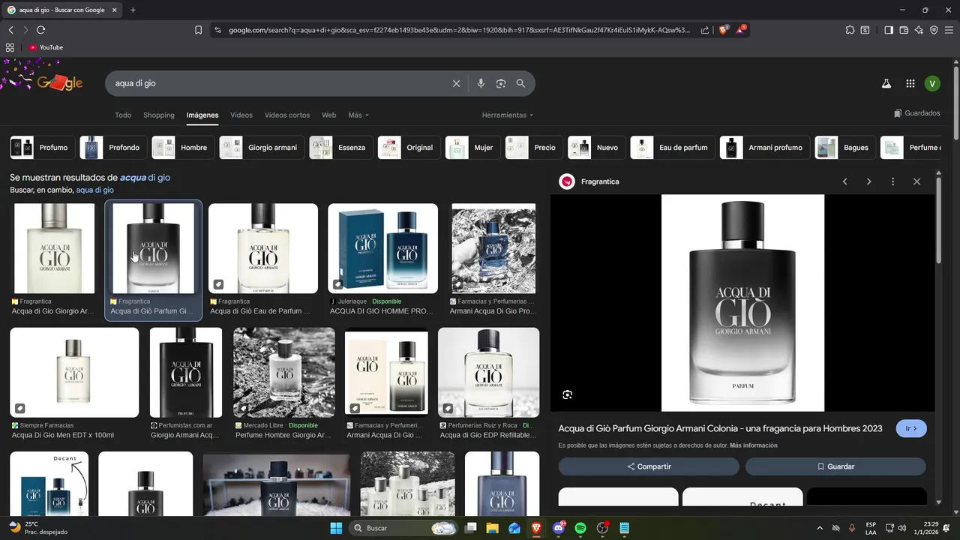Filter by the Original chip
The image size is (960, 540).
coord(408,148)
